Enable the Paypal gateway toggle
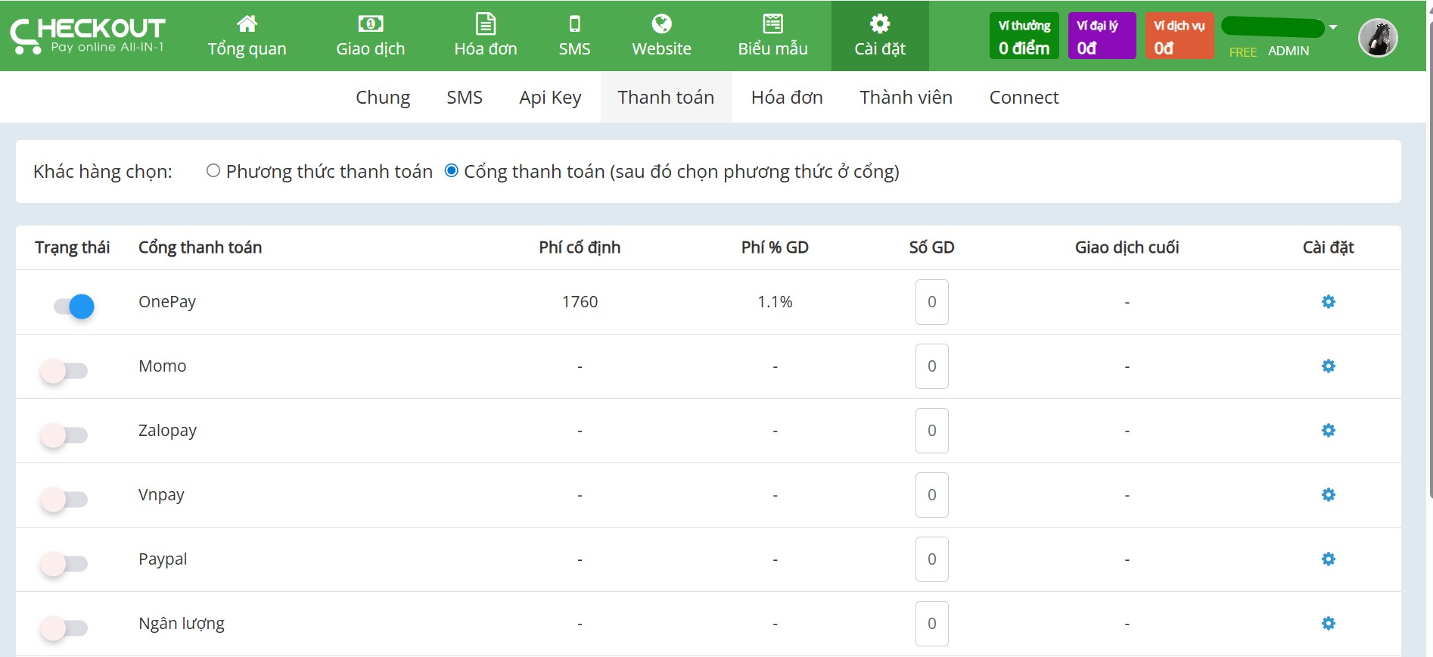The image size is (1433, 657). 64,564
